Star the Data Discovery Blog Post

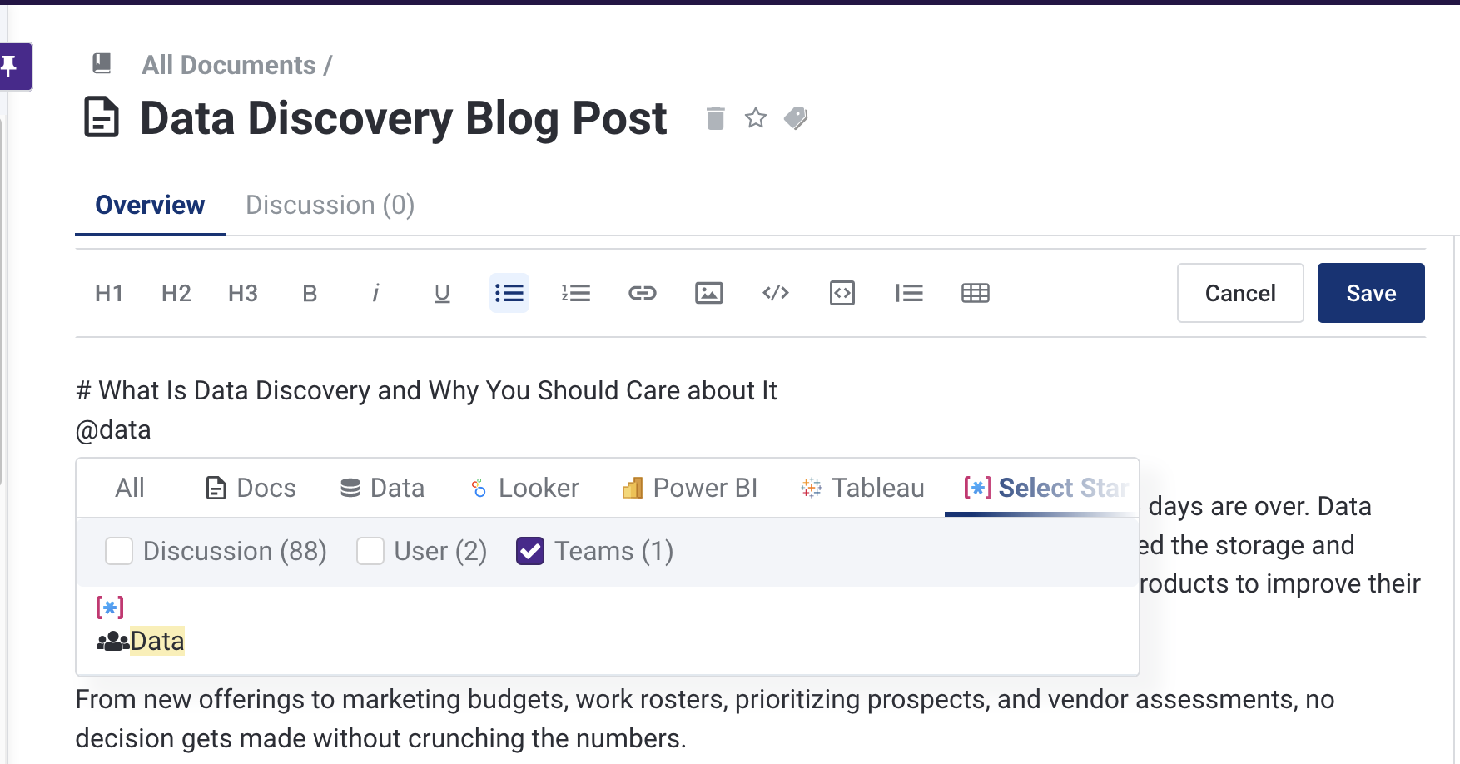(x=755, y=118)
